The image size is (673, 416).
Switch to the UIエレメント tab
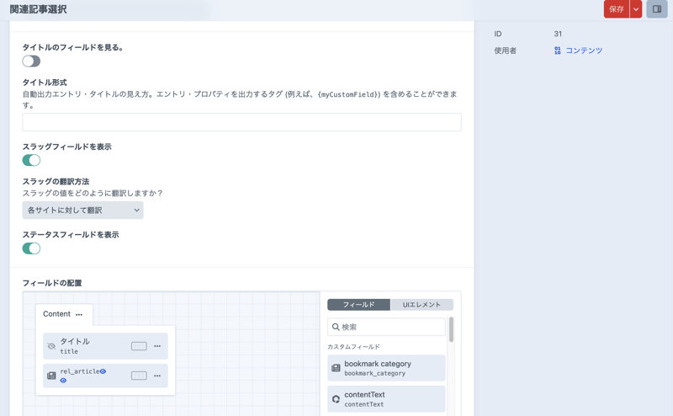[x=421, y=305]
